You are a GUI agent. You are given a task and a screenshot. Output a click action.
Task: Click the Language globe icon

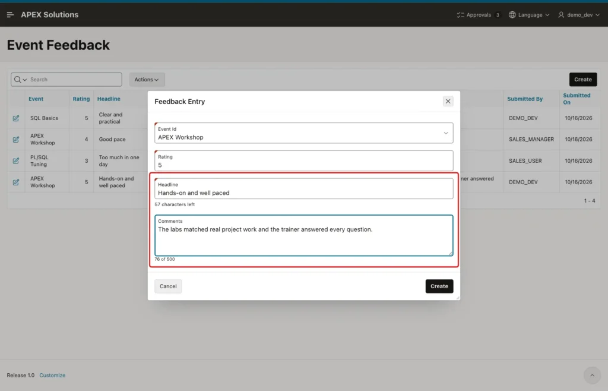(x=512, y=15)
